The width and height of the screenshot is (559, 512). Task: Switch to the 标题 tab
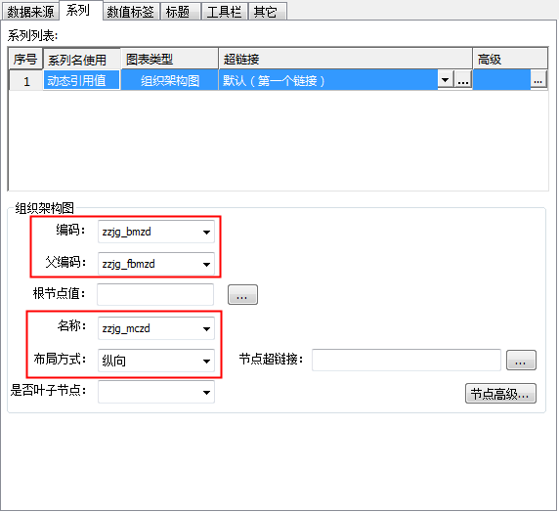coord(180,12)
